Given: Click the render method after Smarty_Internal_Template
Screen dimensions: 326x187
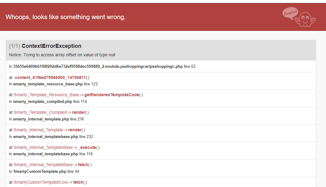Looking at the screenshot, I should 75,130.
